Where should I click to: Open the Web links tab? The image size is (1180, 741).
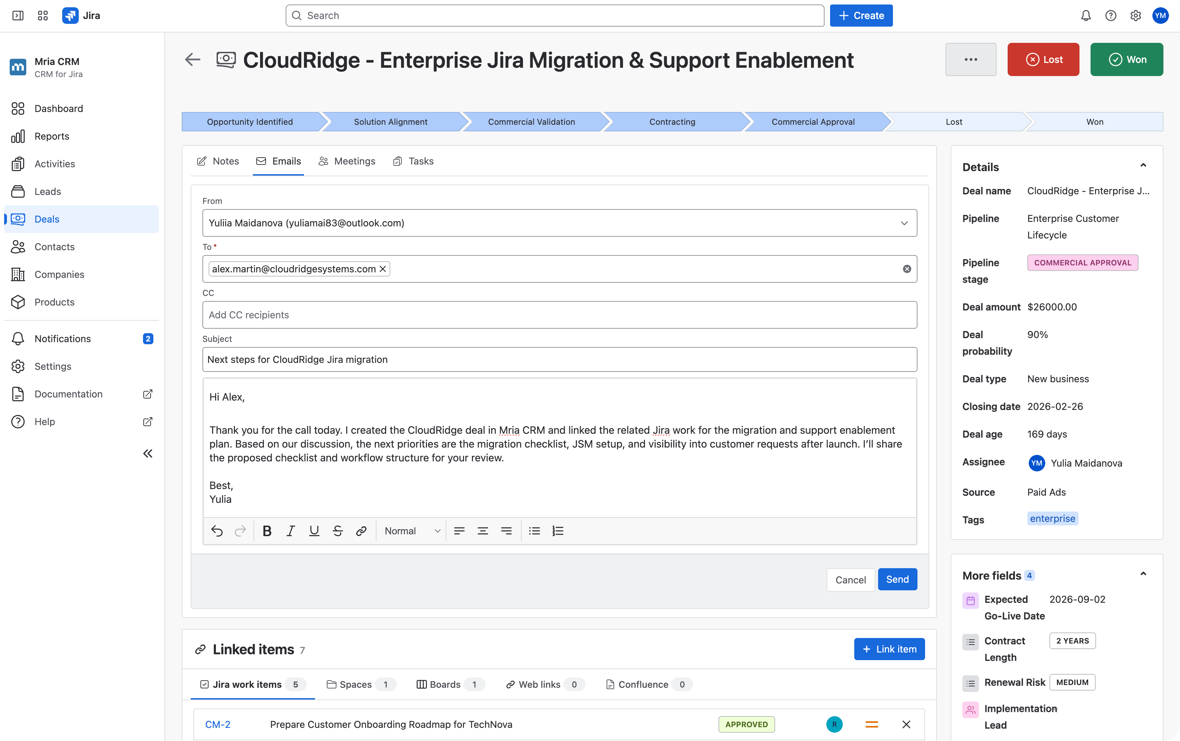(545, 684)
